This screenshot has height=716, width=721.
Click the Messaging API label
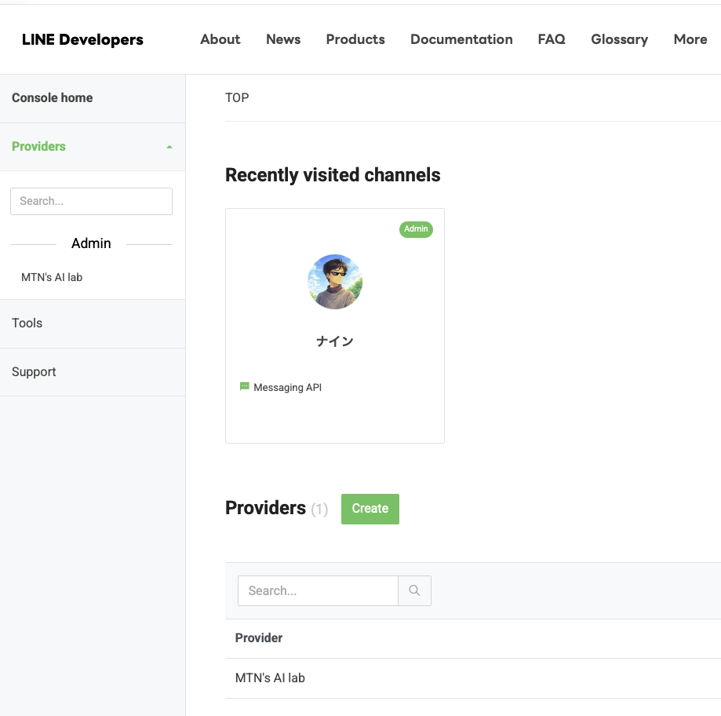coord(287,388)
